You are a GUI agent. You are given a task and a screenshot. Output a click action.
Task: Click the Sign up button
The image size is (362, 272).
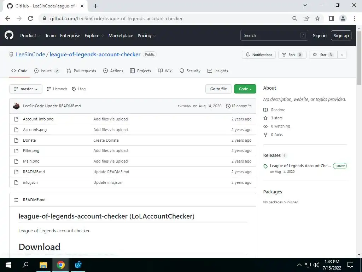341,36
